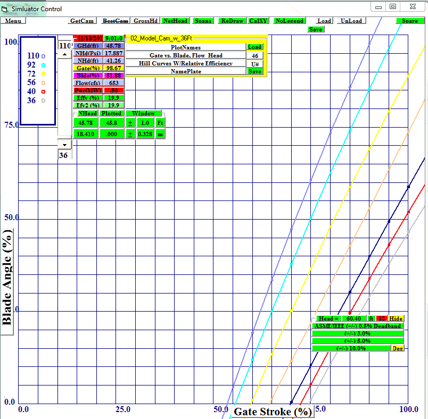
Task: Toggle the NoLegend option
Action: coord(290,21)
